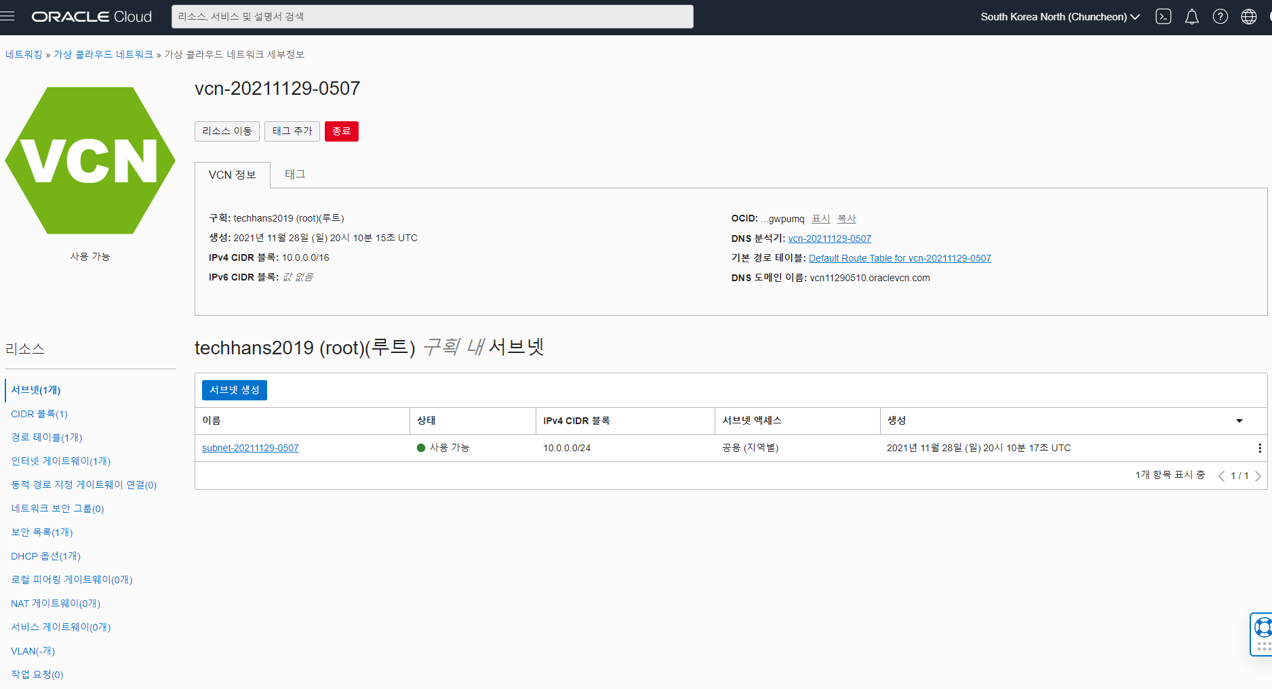Select CIDR 블록(1) in resources list
The width and height of the screenshot is (1272, 689).
(39, 414)
